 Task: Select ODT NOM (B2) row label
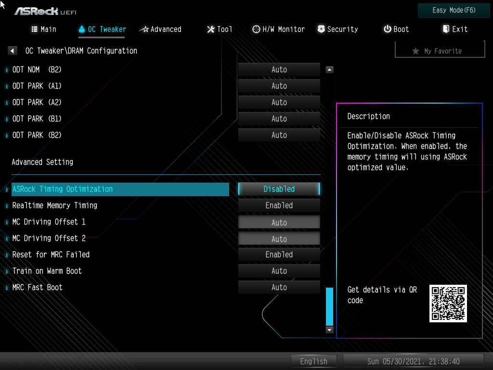coord(37,69)
